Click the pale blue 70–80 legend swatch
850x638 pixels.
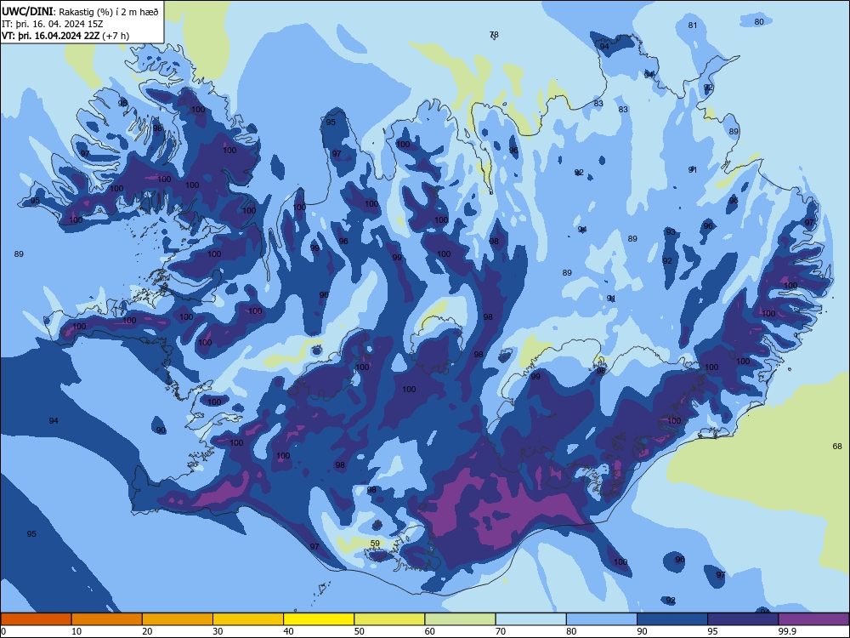[x=530, y=619]
